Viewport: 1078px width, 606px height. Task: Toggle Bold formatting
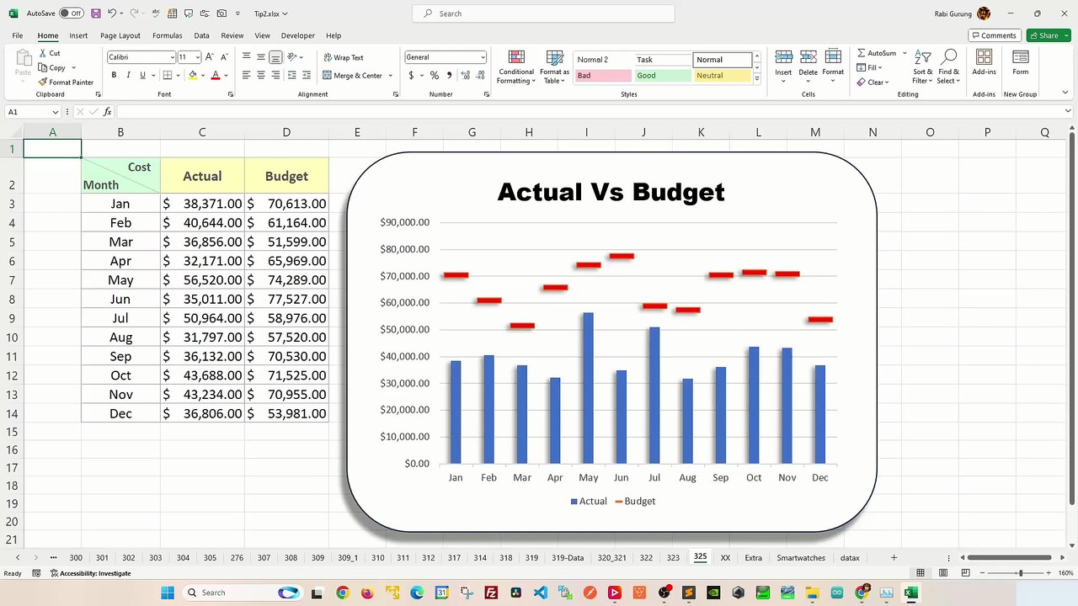pyautogui.click(x=114, y=75)
